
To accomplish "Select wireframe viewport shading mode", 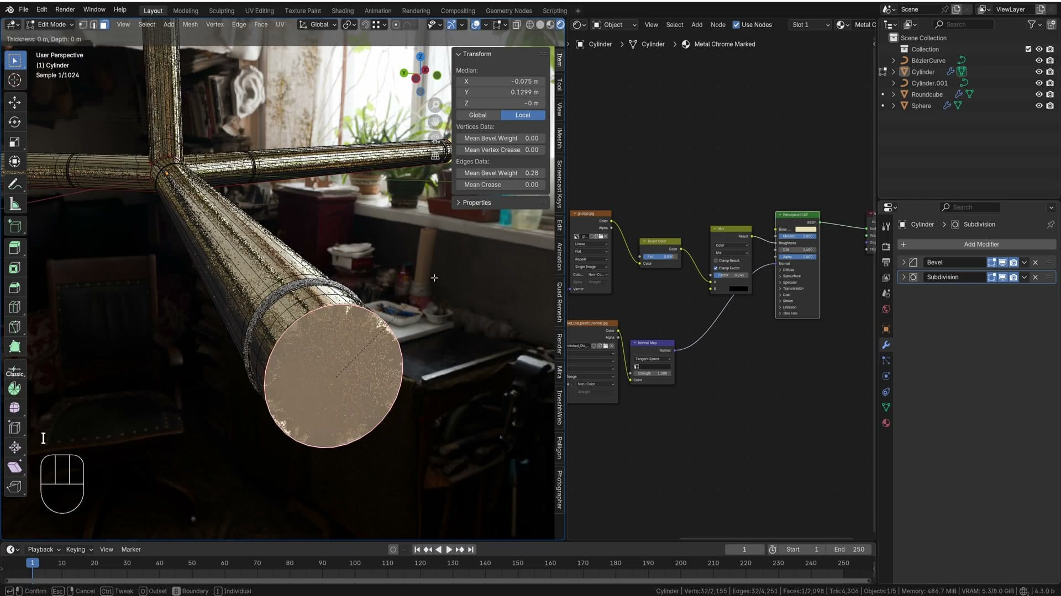I will click(530, 24).
